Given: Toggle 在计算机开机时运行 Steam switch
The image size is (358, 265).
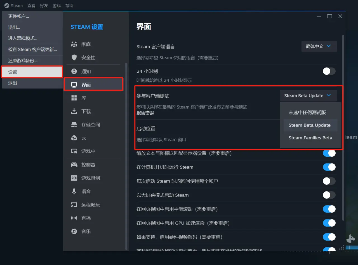Looking at the screenshot, I should tap(329, 167).
